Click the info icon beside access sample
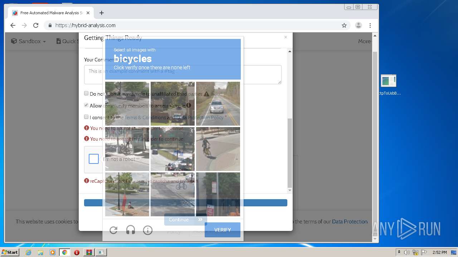The height and width of the screenshot is (257, 458). (189, 105)
